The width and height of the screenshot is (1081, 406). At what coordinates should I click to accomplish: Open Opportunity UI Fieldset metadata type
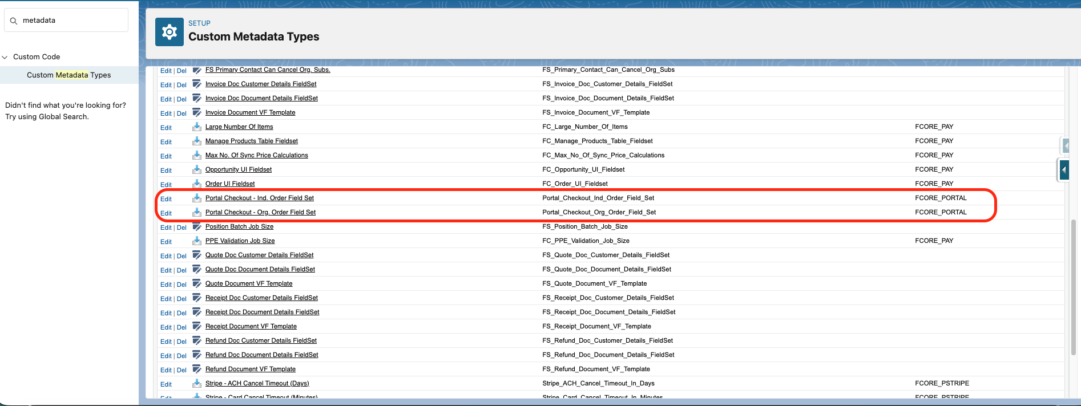click(239, 169)
